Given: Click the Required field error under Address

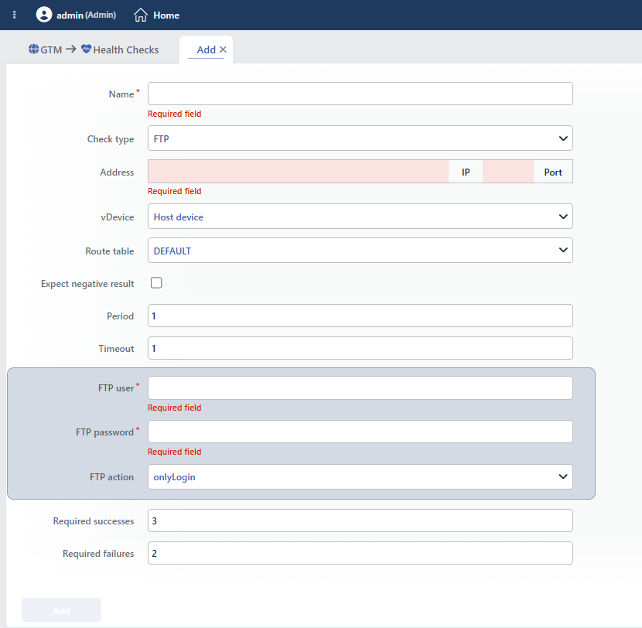Looking at the screenshot, I should click(x=174, y=191).
